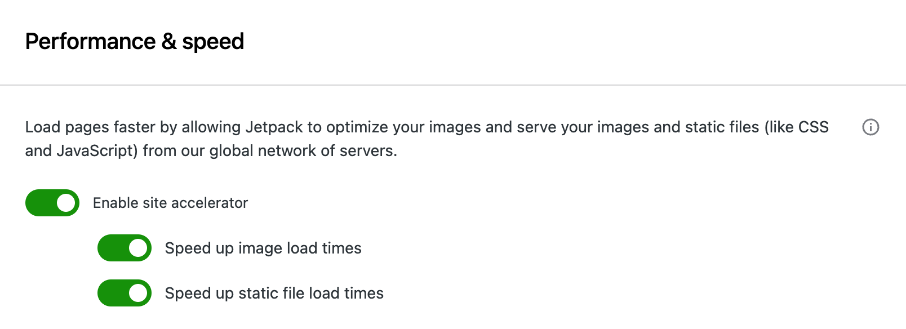Click the divider line below the heading
Viewport: 906px width, 329px height.
[453, 85]
